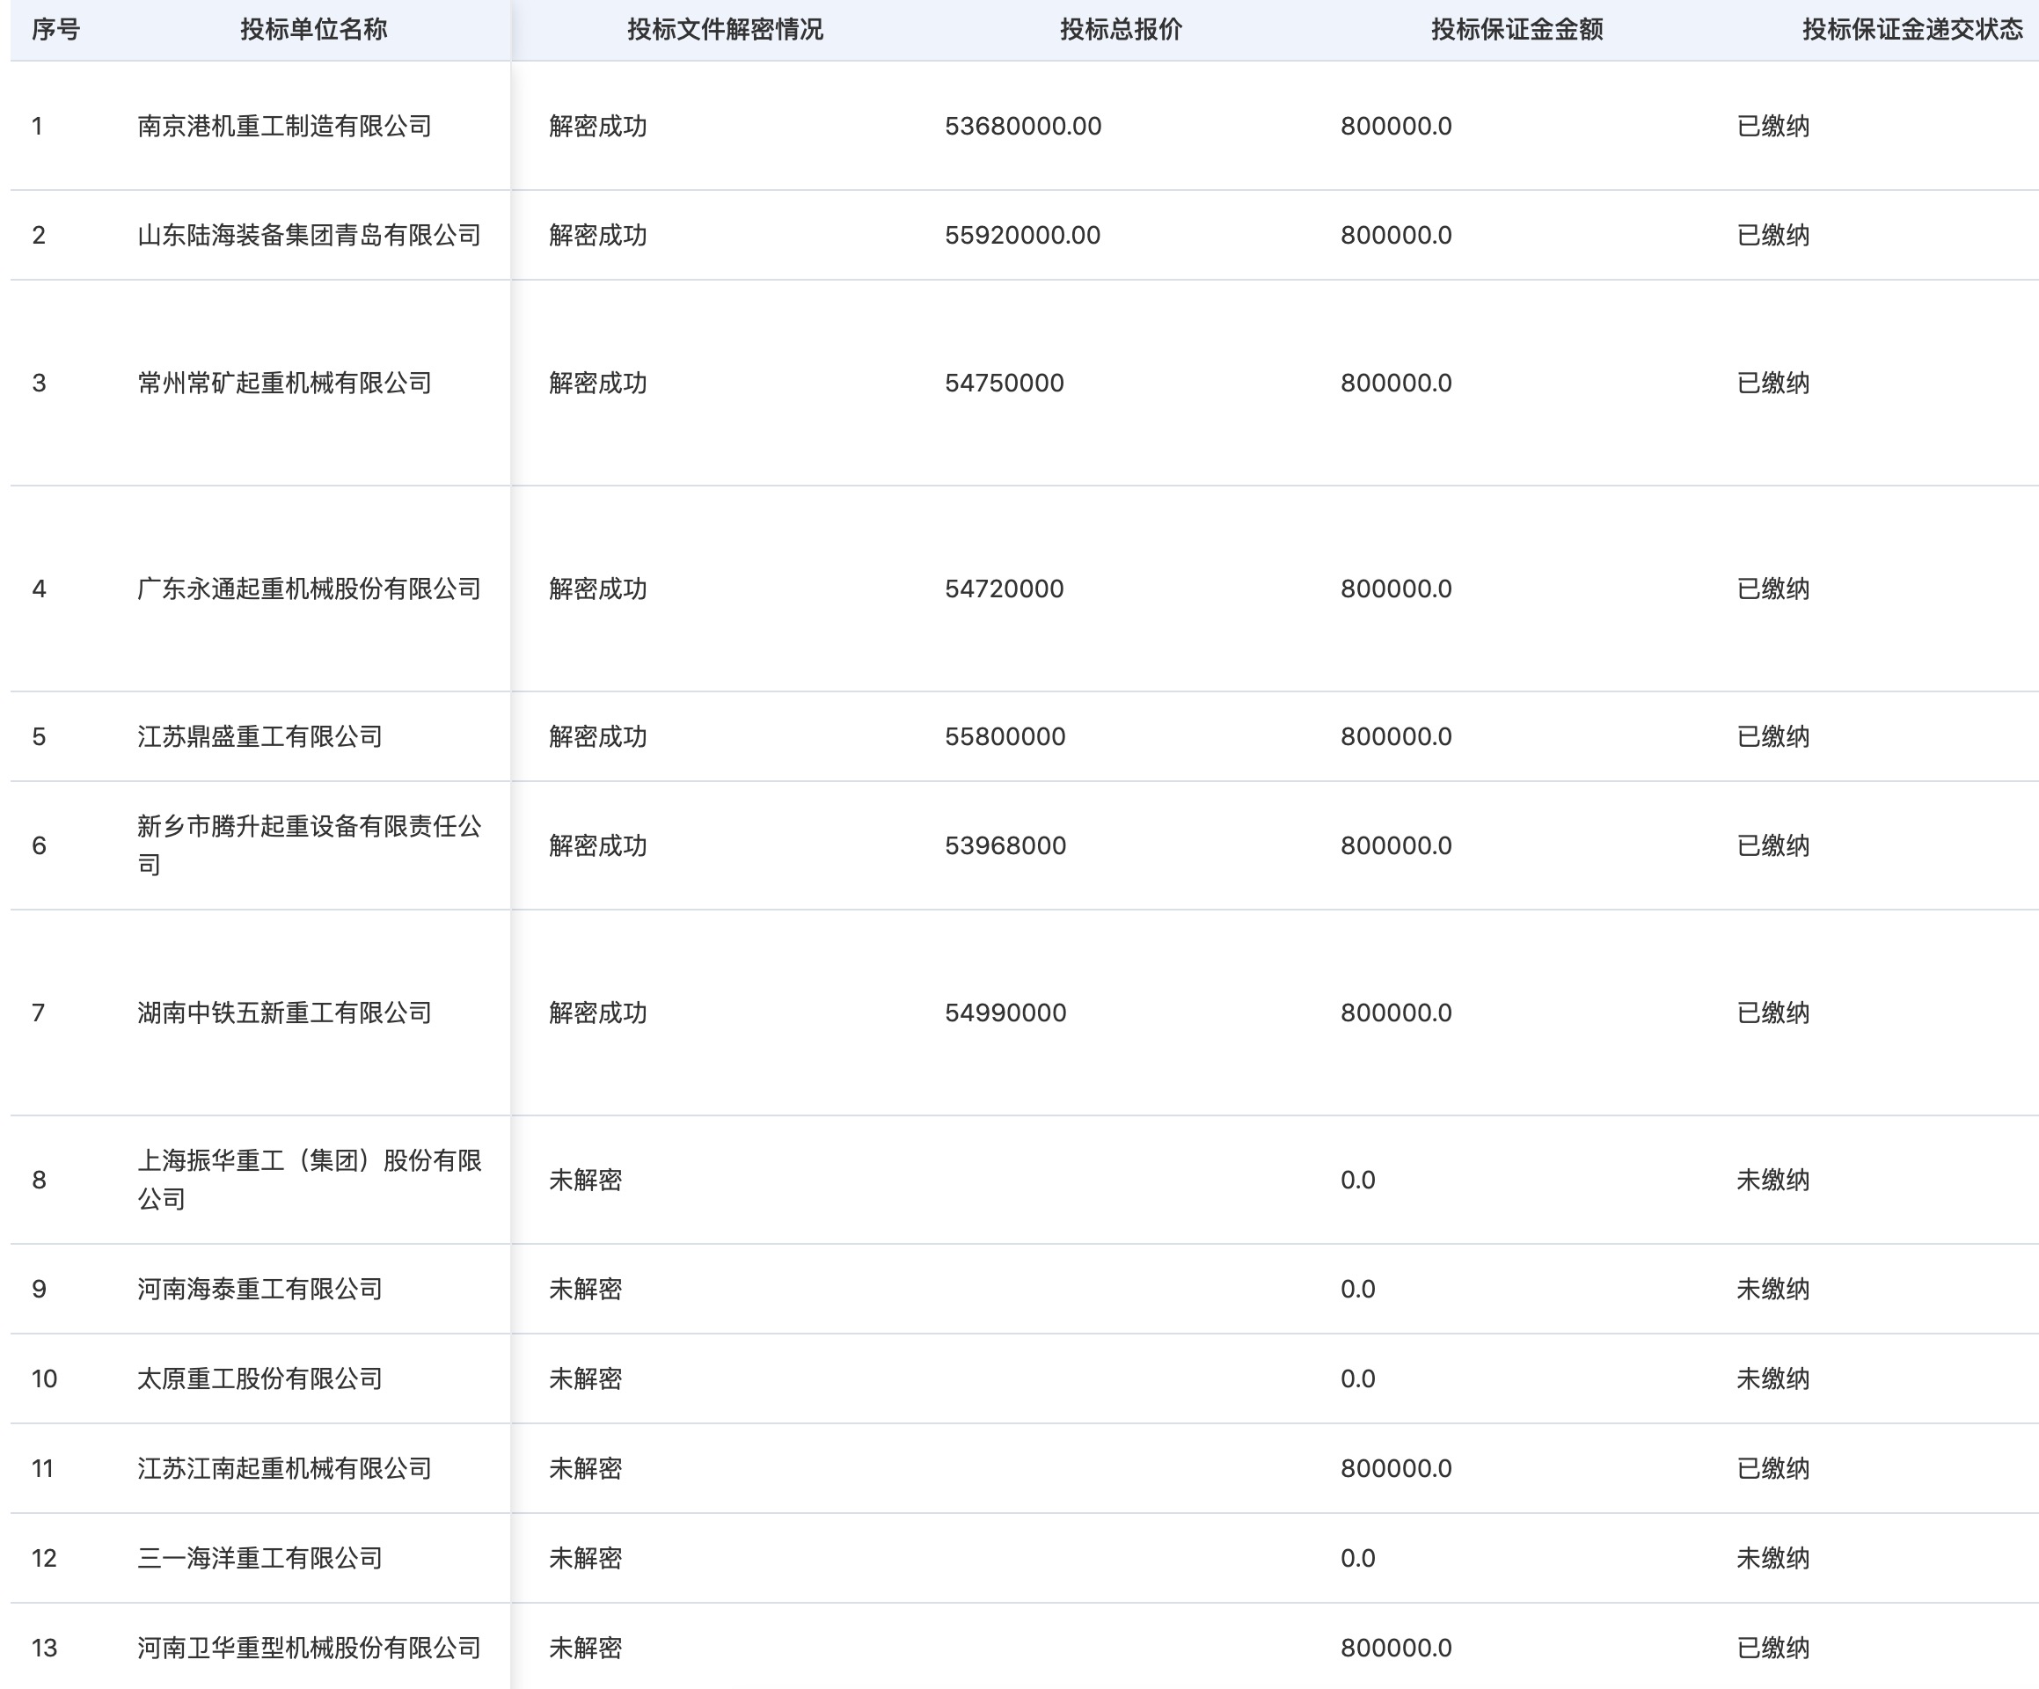The width and height of the screenshot is (2039, 1689).
Task: Click 未解密 status for 河南海泰重工
Action: pos(586,1289)
